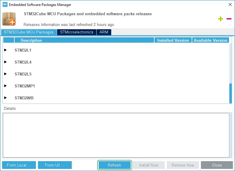Screen dimensions: 235x171
Task: Click inside the Details text area
Action: coord(117,135)
